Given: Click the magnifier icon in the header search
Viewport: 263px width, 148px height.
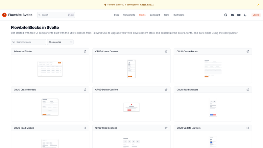Looking at the screenshot, I should [39, 15].
